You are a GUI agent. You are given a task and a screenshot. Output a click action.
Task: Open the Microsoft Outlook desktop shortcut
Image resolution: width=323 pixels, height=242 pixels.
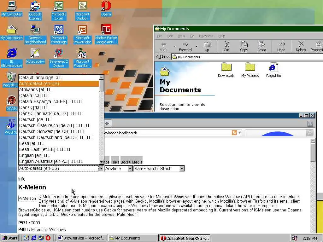click(x=82, y=11)
